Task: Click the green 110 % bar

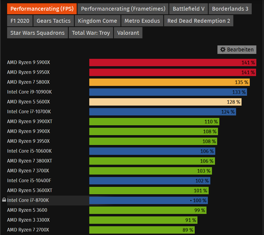Action: 154,122
